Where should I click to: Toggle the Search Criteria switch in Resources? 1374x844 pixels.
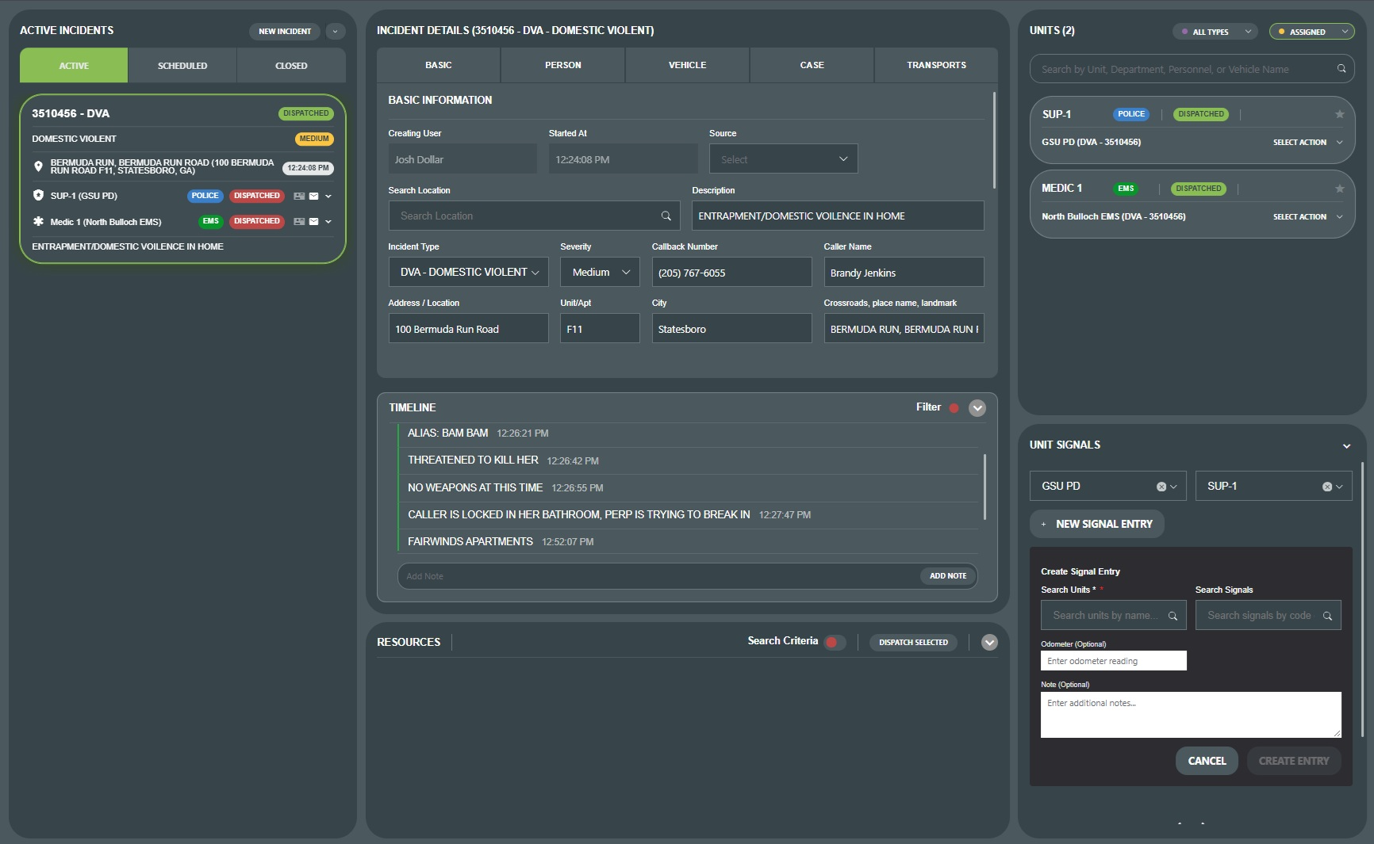[833, 642]
